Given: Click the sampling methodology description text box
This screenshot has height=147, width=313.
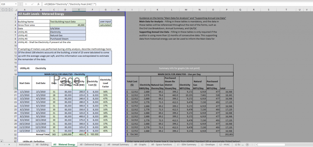Looking at the screenshot, I should click(x=65, y=58).
